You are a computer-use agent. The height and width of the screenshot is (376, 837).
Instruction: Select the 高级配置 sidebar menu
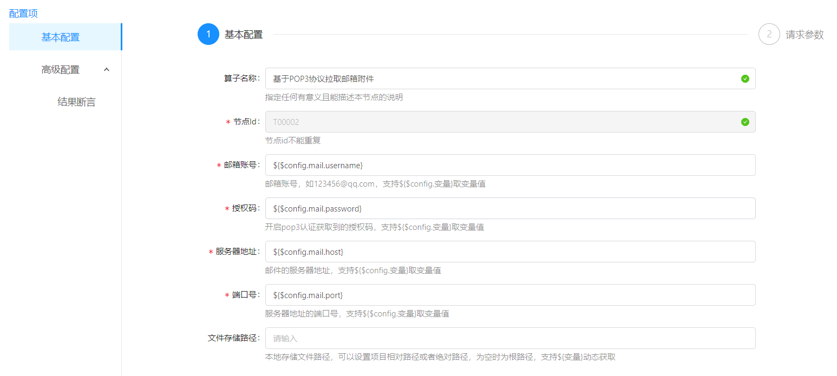coord(61,70)
